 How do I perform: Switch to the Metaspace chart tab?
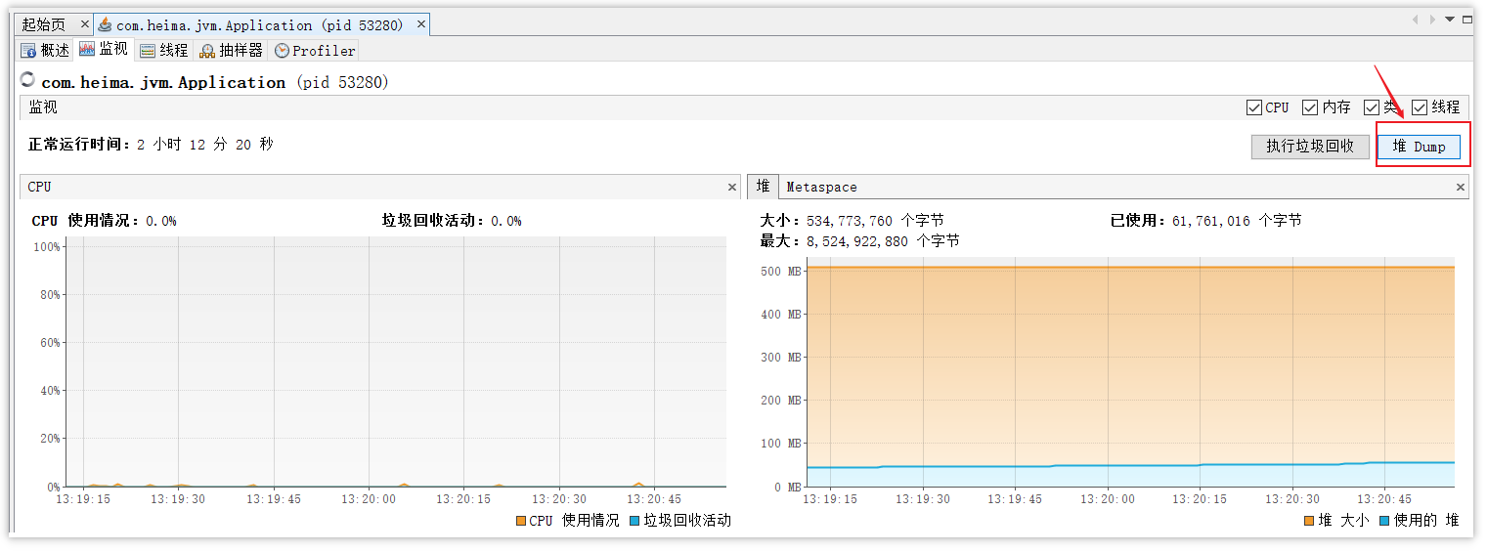pos(821,187)
